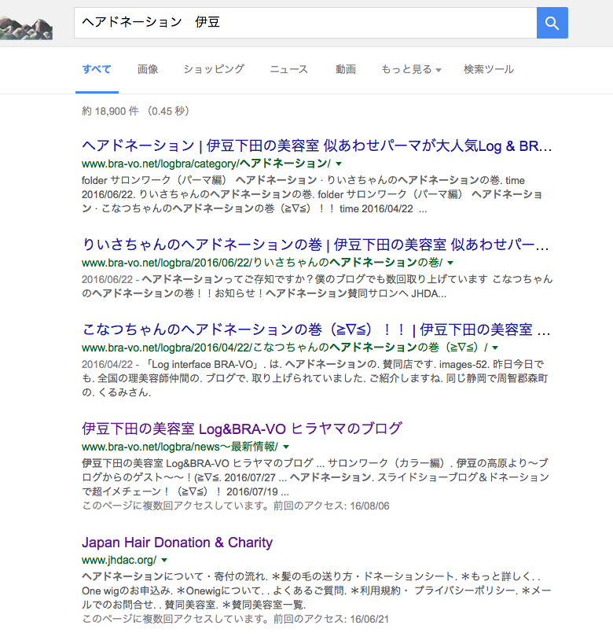Open 伊豆下田の美容室 Log&BRA-VO ヒラヤマのブログ

[x=242, y=429]
